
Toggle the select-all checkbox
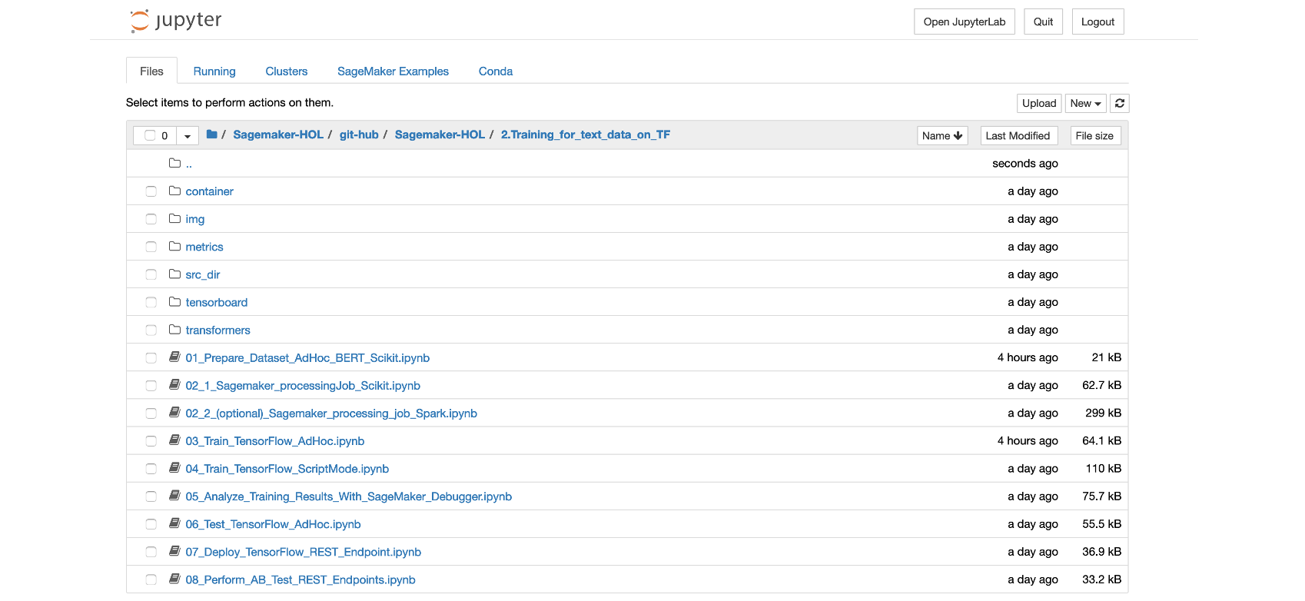coord(150,135)
